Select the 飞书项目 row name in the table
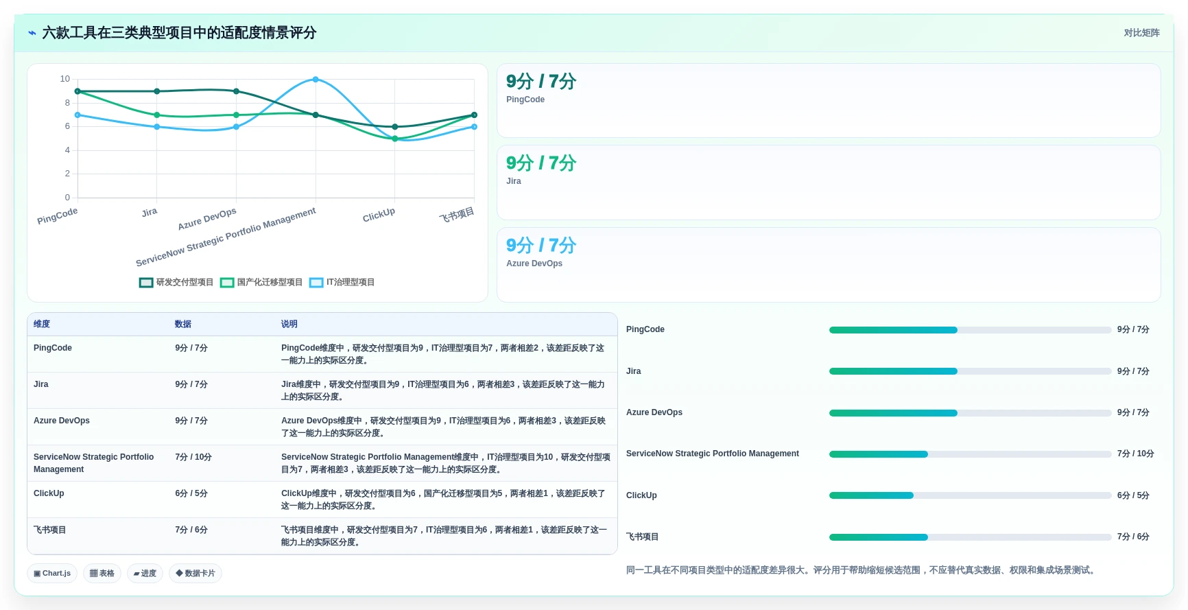Viewport: 1188px width, 610px height. [x=50, y=530]
